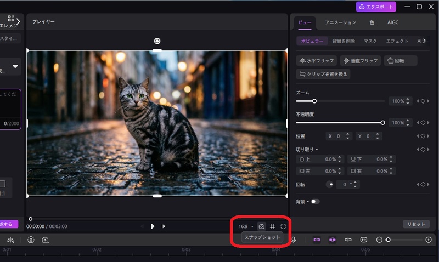
Task: Click the 水平フリップ button
Action: 317,60
